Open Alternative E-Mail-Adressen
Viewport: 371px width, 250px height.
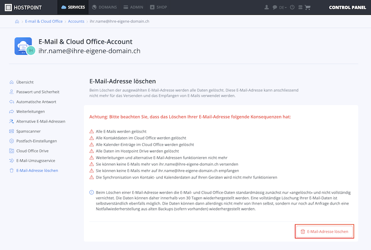tap(41, 122)
